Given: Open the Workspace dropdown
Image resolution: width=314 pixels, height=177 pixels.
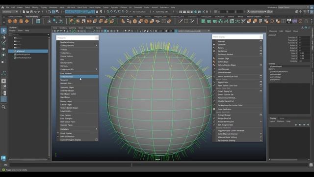Looking at the screenshot, I should click(293, 7).
